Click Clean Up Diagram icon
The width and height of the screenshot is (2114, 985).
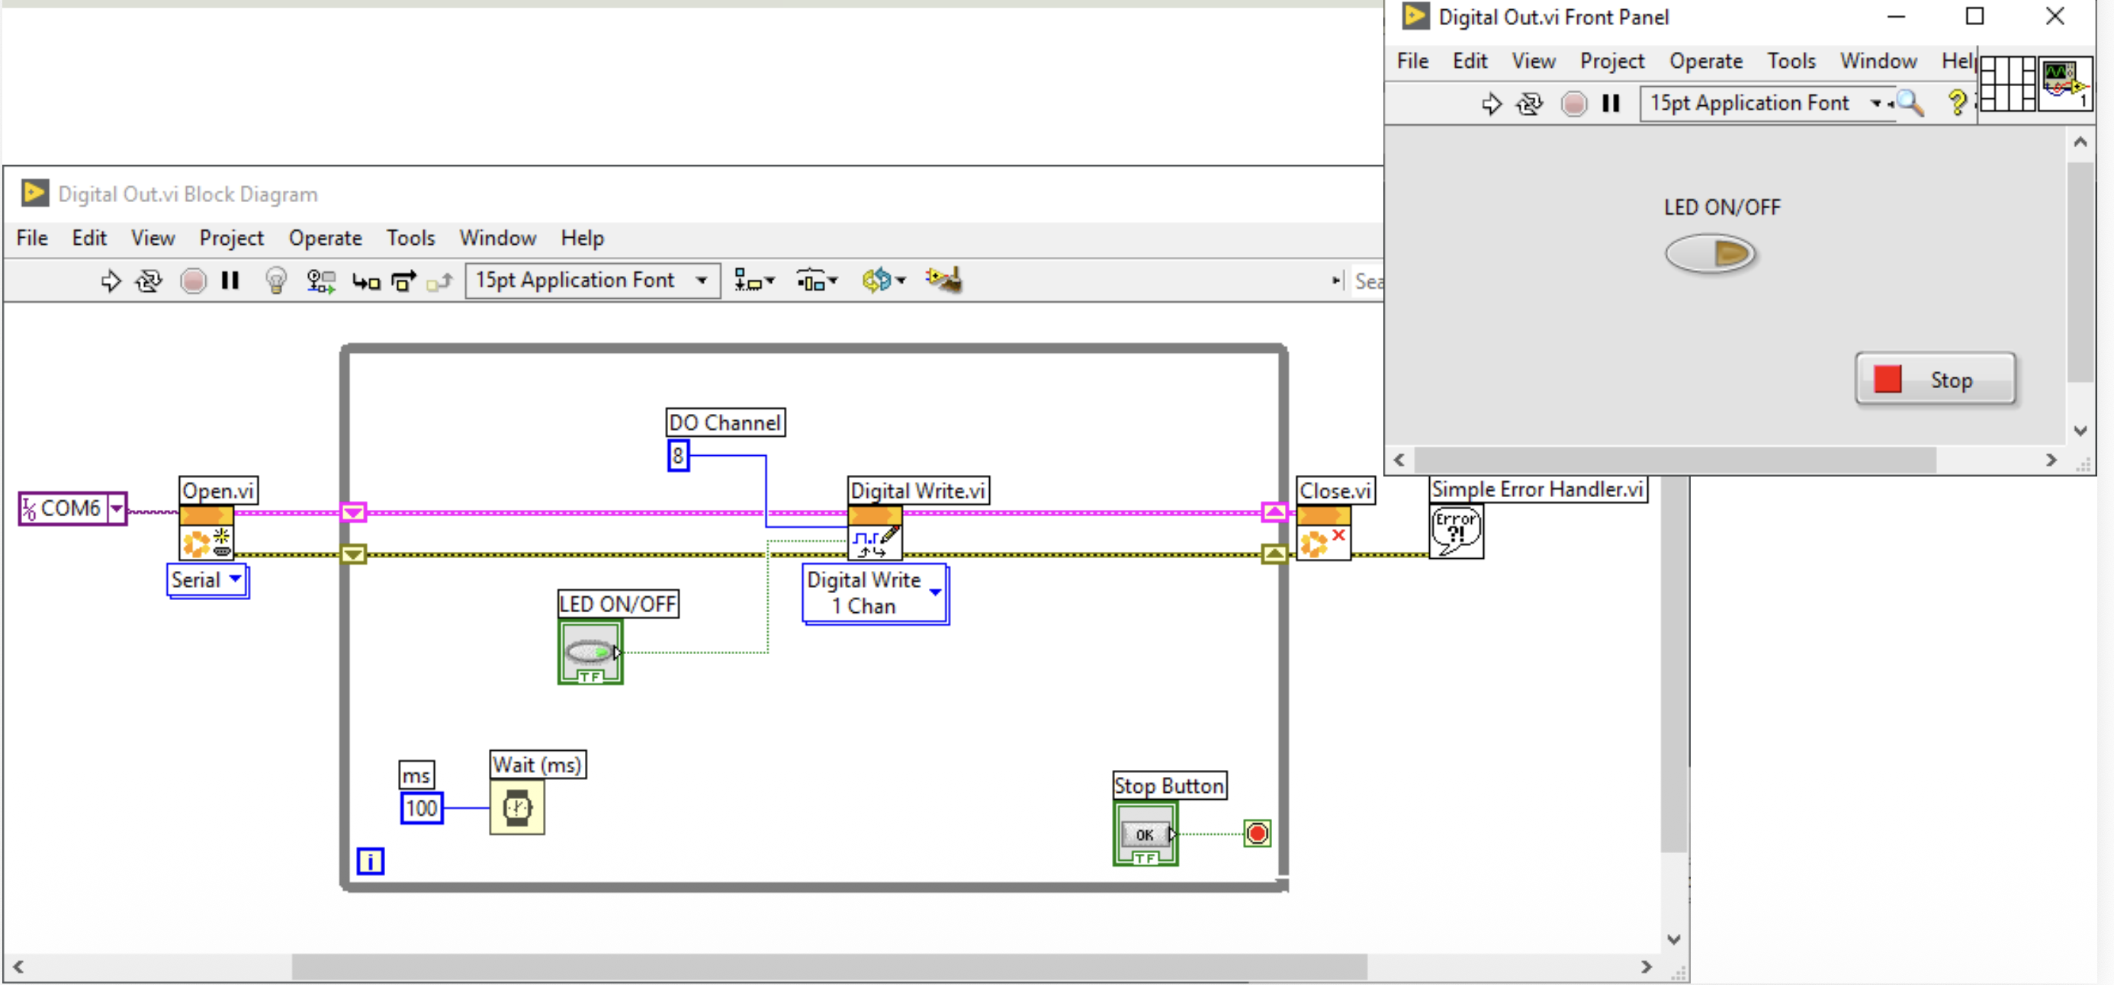pos(944,280)
